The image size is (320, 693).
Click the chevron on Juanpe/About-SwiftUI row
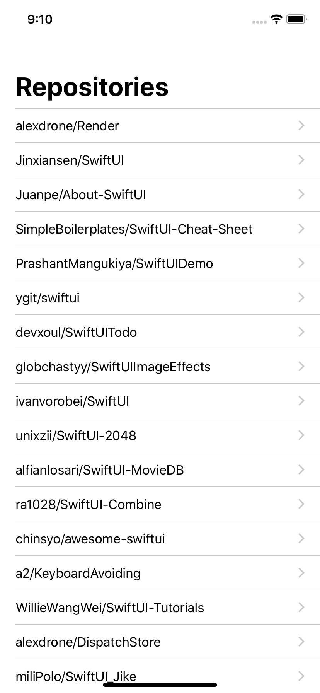[x=301, y=194]
